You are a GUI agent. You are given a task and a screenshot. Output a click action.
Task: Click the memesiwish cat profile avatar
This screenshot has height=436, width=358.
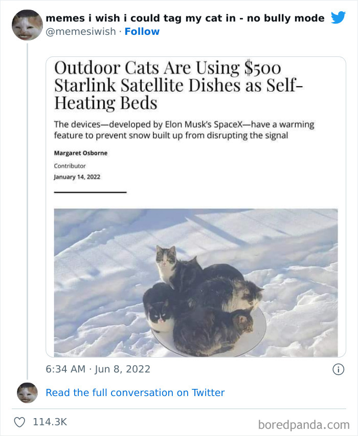click(x=27, y=25)
